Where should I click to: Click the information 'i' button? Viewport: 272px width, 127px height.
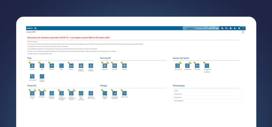pos(243,32)
